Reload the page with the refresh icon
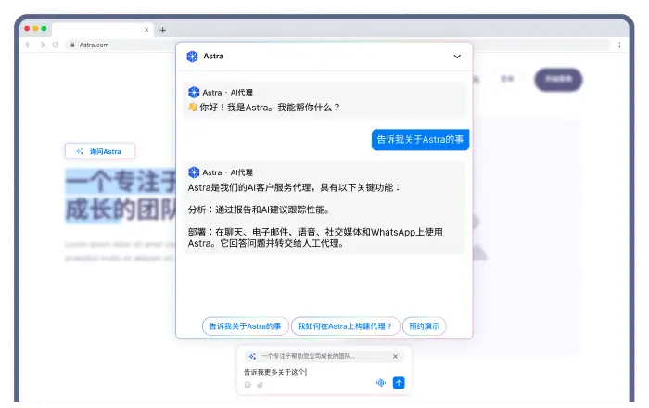This screenshot has height=408, width=649. pyautogui.click(x=56, y=45)
